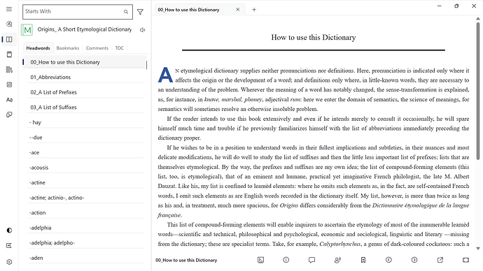Click the info circle icon in bottom toolbar
Screen dimensions: 483x271
point(286,260)
